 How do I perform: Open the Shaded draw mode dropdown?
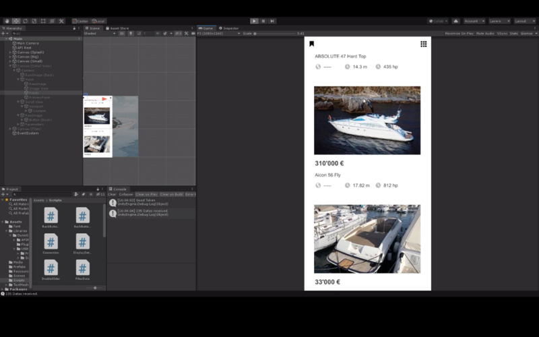click(100, 33)
